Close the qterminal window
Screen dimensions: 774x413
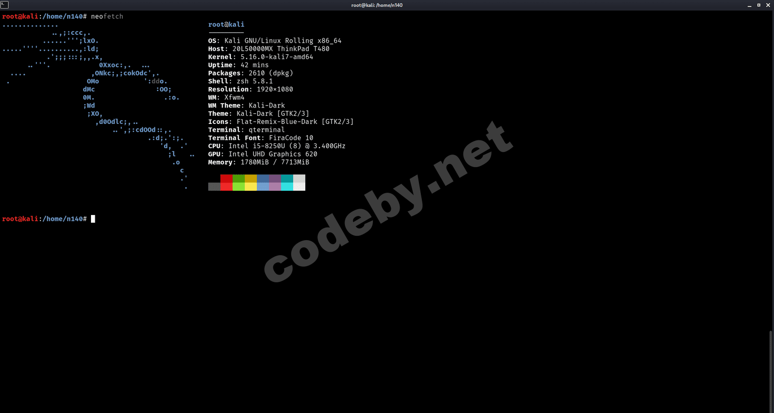tap(768, 5)
